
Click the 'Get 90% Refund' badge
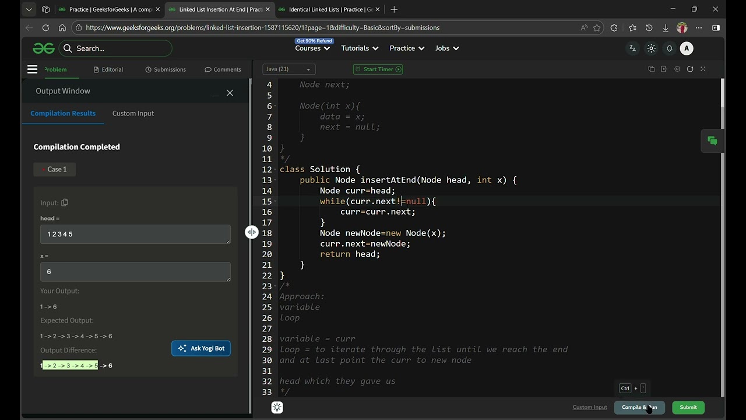(315, 41)
